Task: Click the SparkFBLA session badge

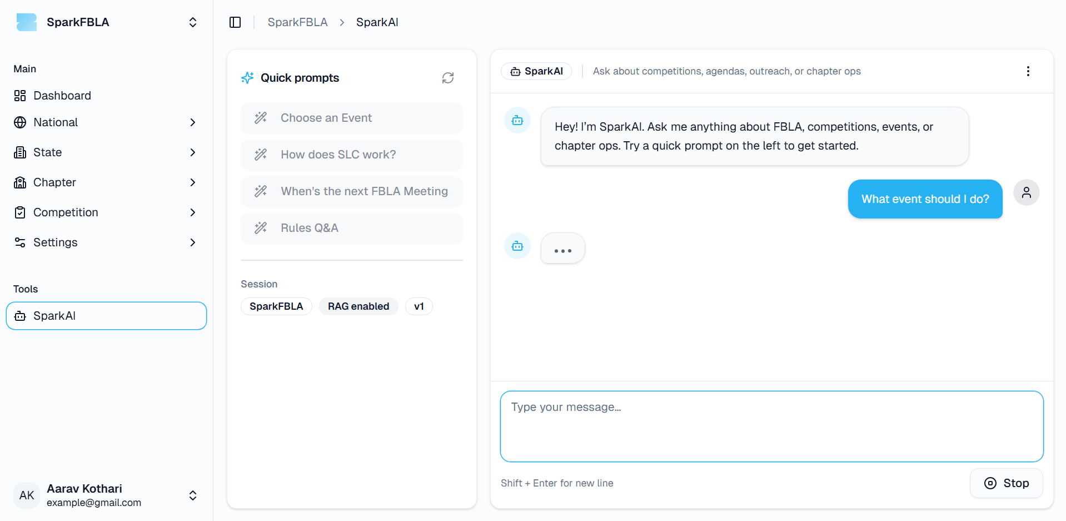Action: click(x=276, y=306)
